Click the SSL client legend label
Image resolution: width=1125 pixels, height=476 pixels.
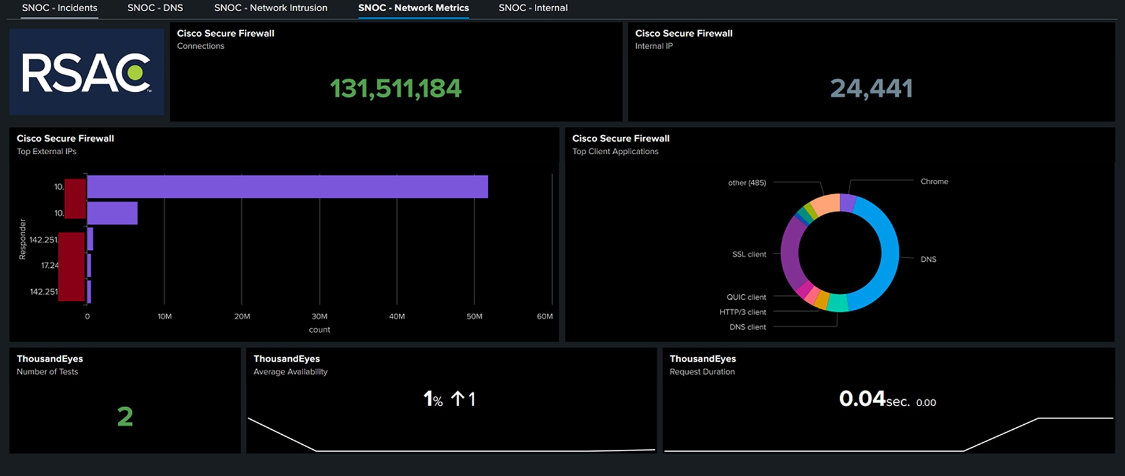click(x=749, y=254)
